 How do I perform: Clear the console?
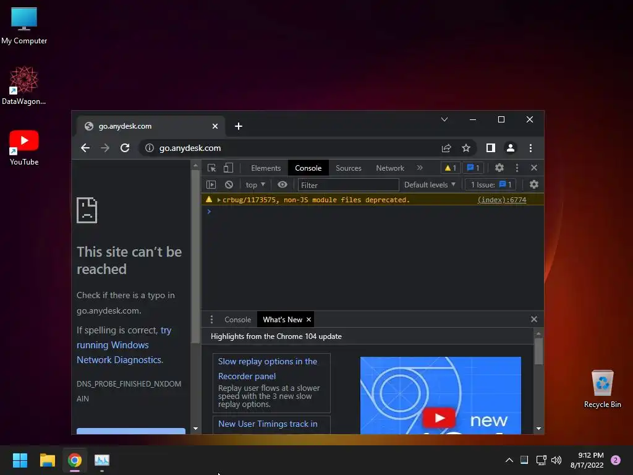click(229, 184)
